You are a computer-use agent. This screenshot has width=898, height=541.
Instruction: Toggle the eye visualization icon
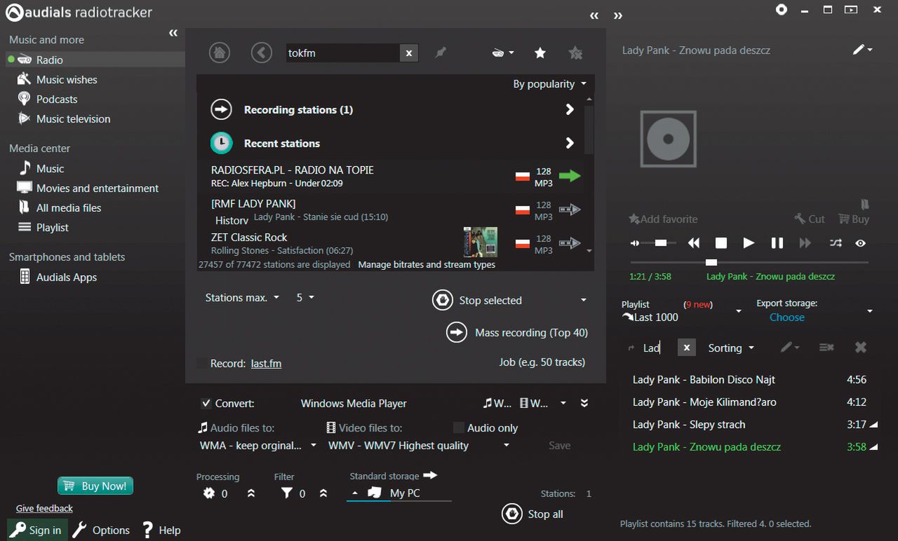click(x=861, y=243)
